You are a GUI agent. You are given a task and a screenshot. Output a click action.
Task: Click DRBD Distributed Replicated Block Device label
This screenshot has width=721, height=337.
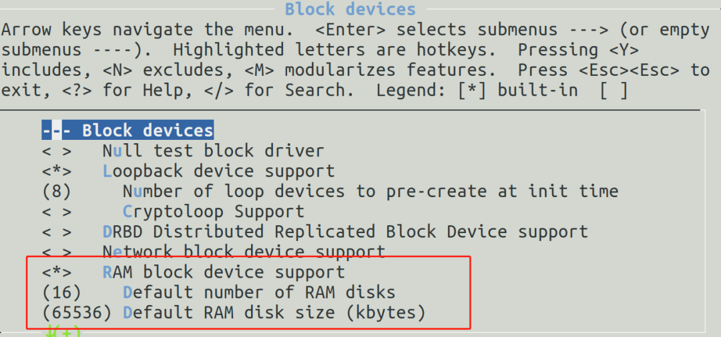click(345, 232)
